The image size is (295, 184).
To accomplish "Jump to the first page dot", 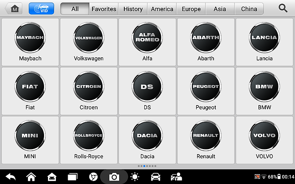I will (139, 166).
